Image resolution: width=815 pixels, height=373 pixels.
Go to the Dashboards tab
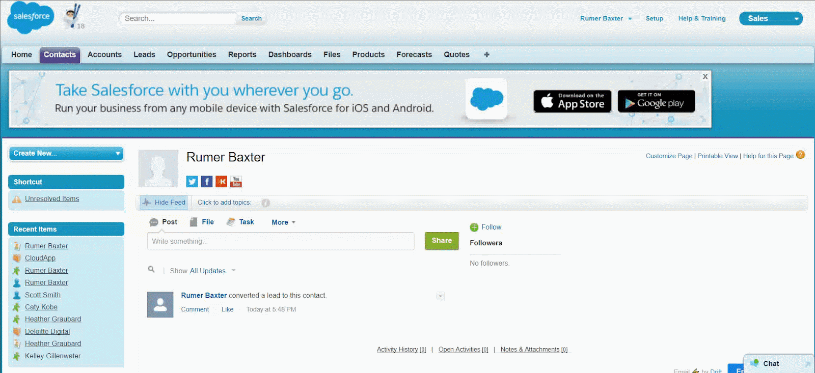tap(290, 54)
